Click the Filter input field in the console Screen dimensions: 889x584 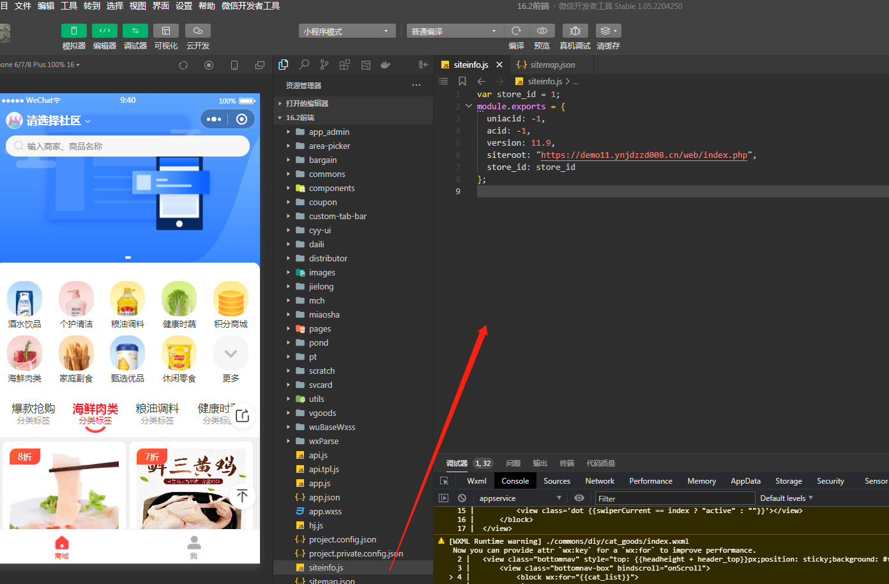[674, 498]
